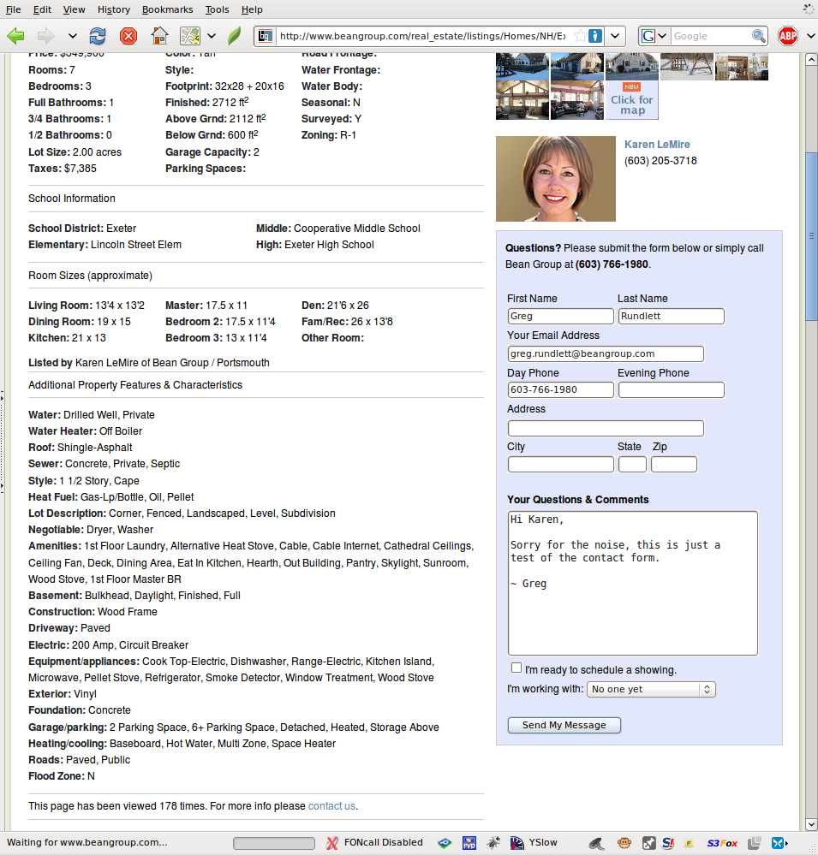
Task: Click the Questions & Comments text area
Action: coord(632,583)
